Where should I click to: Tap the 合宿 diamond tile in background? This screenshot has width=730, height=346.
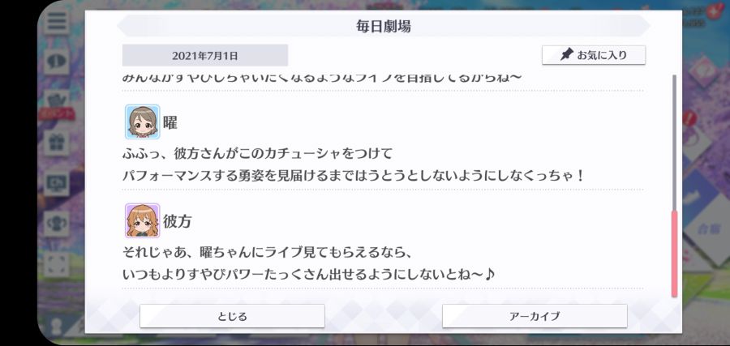[706, 229]
